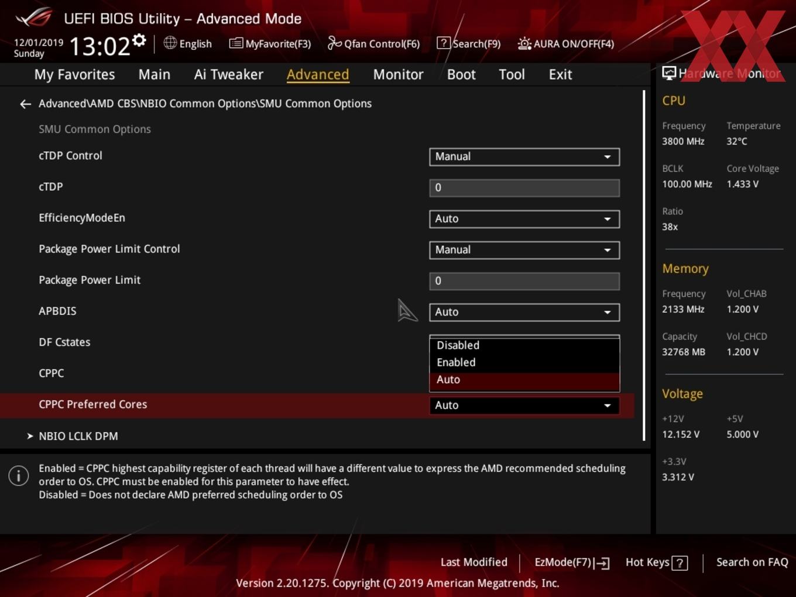Click the CPU temperature value 32°C
Viewport: 796px width, 597px height.
coord(737,142)
